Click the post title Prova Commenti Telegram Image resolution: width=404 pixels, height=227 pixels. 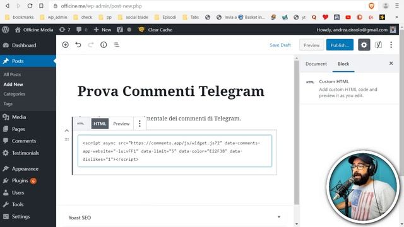tap(171, 91)
